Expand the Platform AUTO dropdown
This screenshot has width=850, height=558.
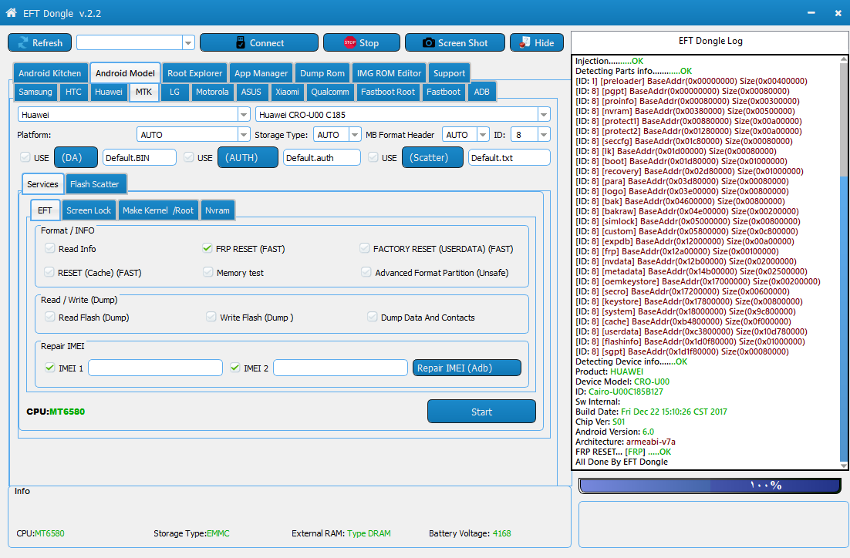(244, 134)
